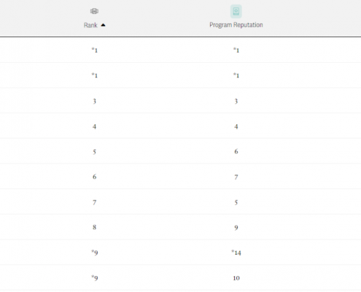
Task: Select the Rank cell showing 3
Action: pyautogui.click(x=94, y=101)
